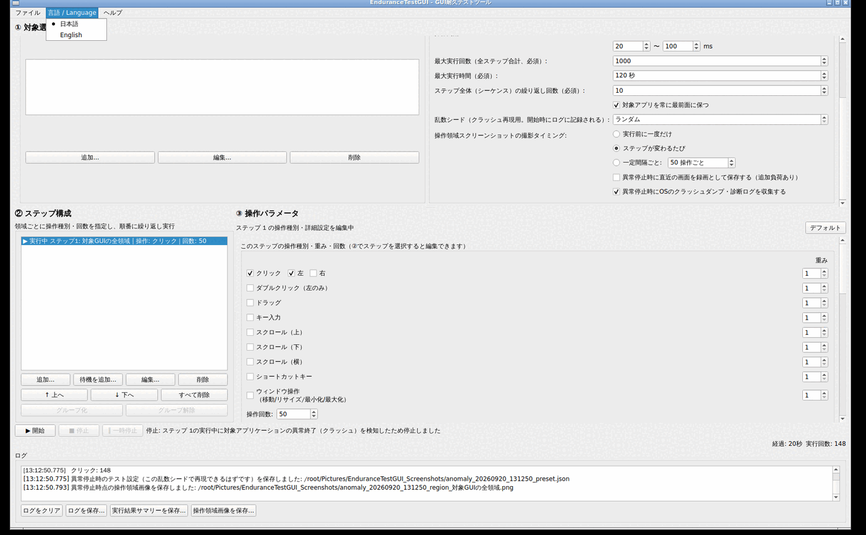Screen dimensions: 866x535
Task: Click status text '経過: 20秒 実行回数: 148'
Action: (x=809, y=443)
